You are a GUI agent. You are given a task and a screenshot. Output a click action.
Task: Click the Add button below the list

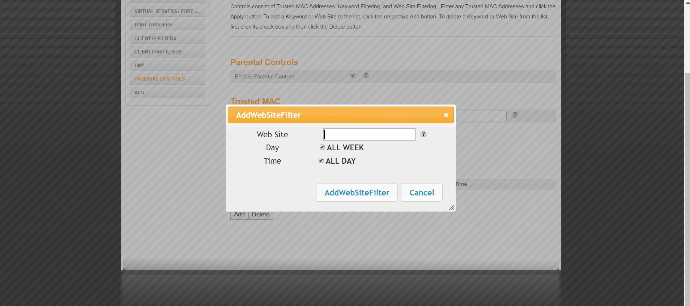click(239, 215)
